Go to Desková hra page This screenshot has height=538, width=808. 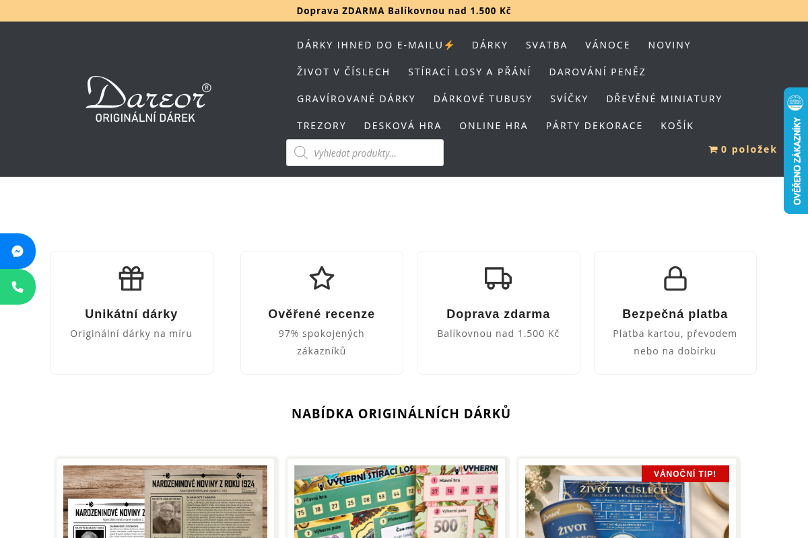(x=403, y=126)
